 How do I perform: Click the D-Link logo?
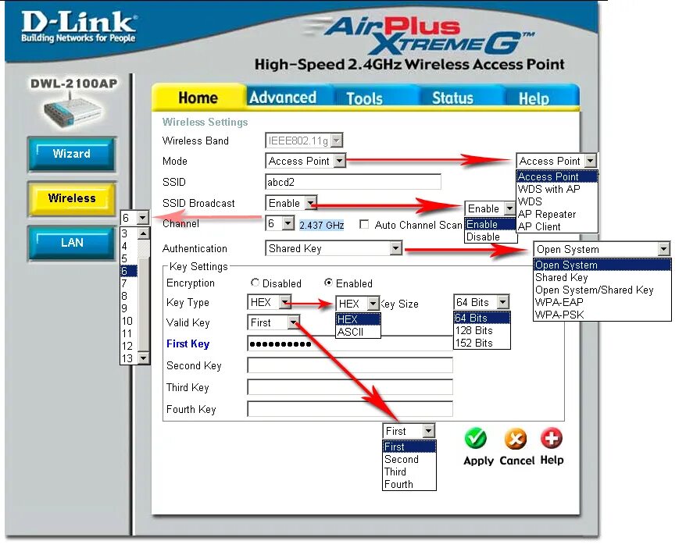79,27
